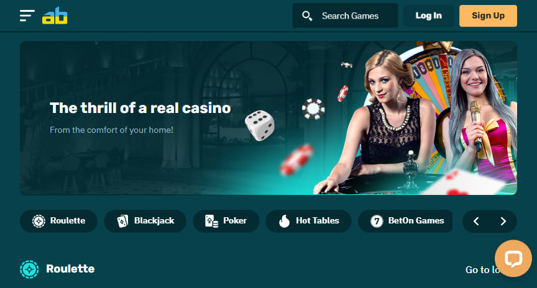Click the Roulette wheel icon in category bar
Image resolution: width=537 pixels, height=288 pixels.
click(39, 221)
